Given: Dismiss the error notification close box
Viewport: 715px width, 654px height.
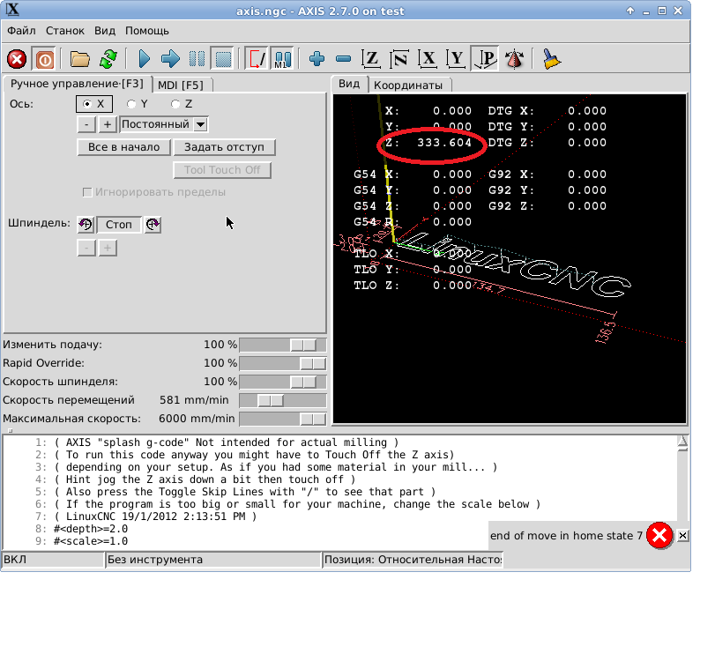Looking at the screenshot, I should (682, 536).
